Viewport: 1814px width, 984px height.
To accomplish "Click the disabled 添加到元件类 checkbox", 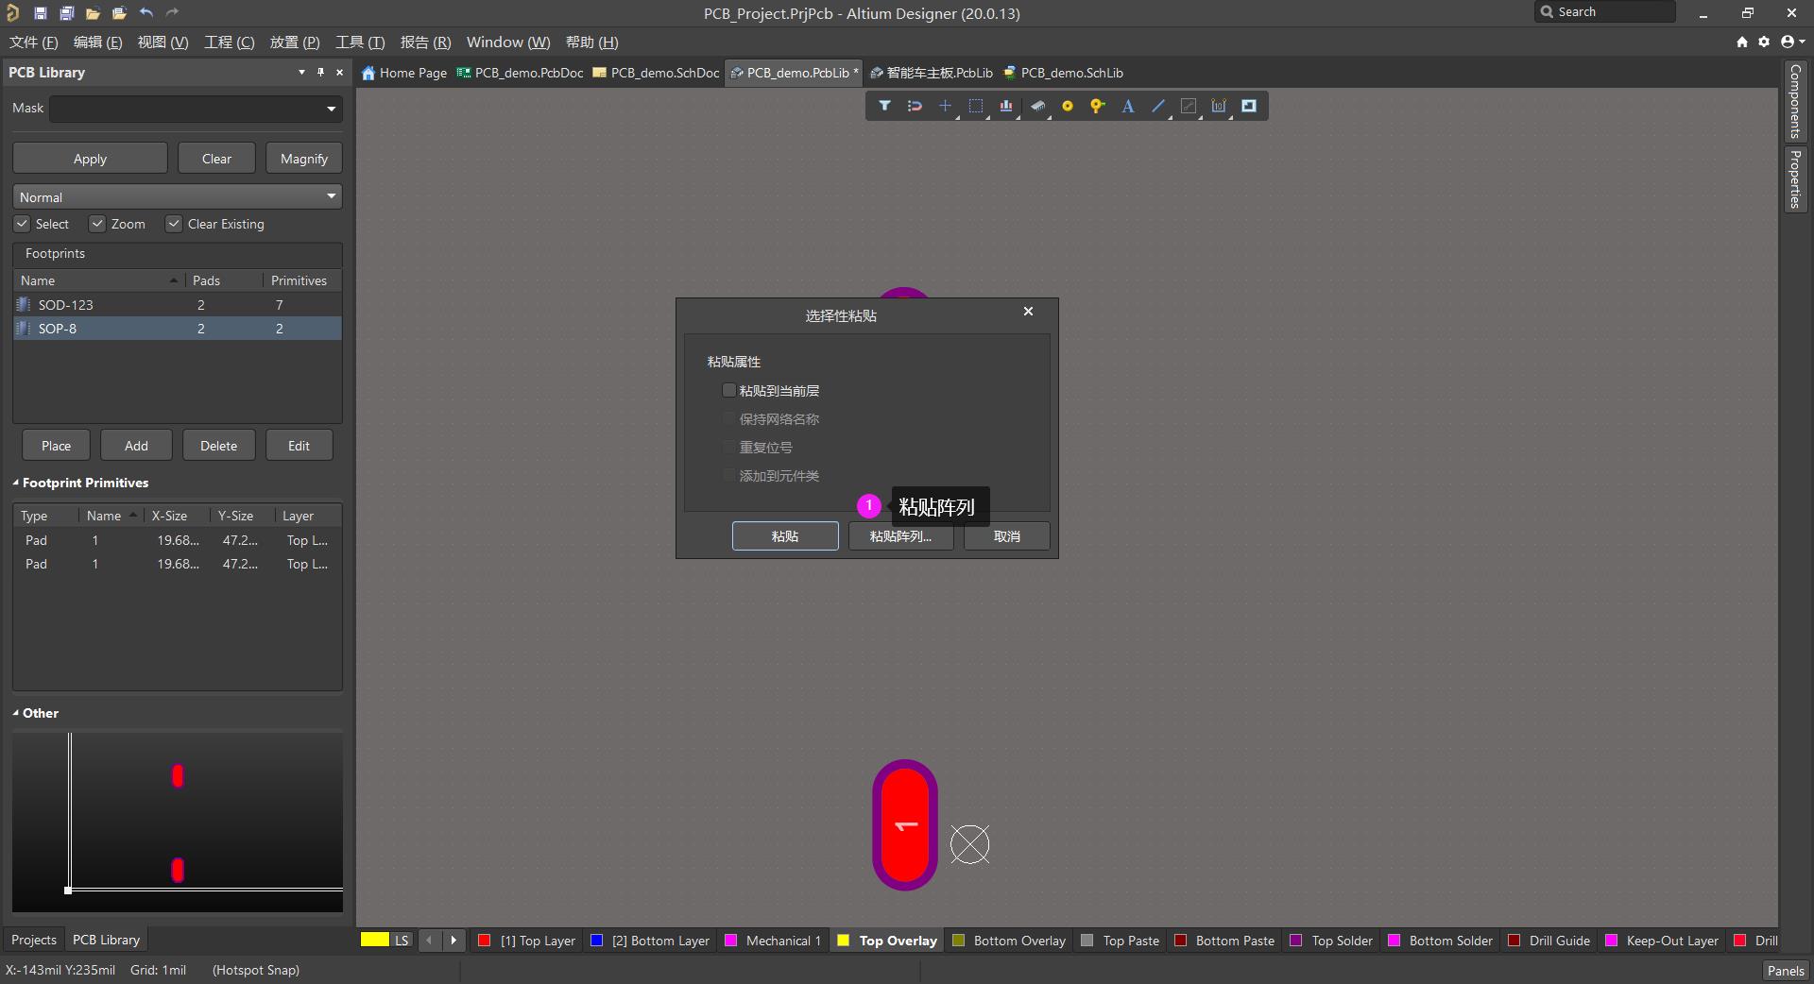I will coord(729,475).
